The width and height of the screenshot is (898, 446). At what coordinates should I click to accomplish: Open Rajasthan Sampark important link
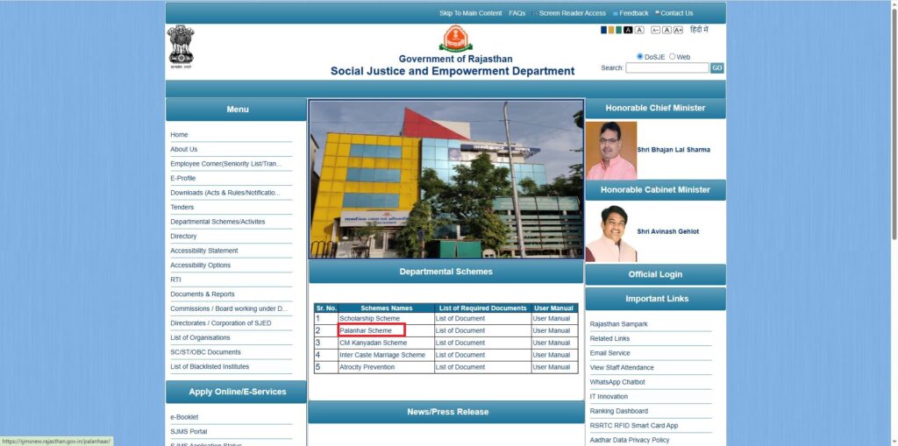tap(618, 324)
